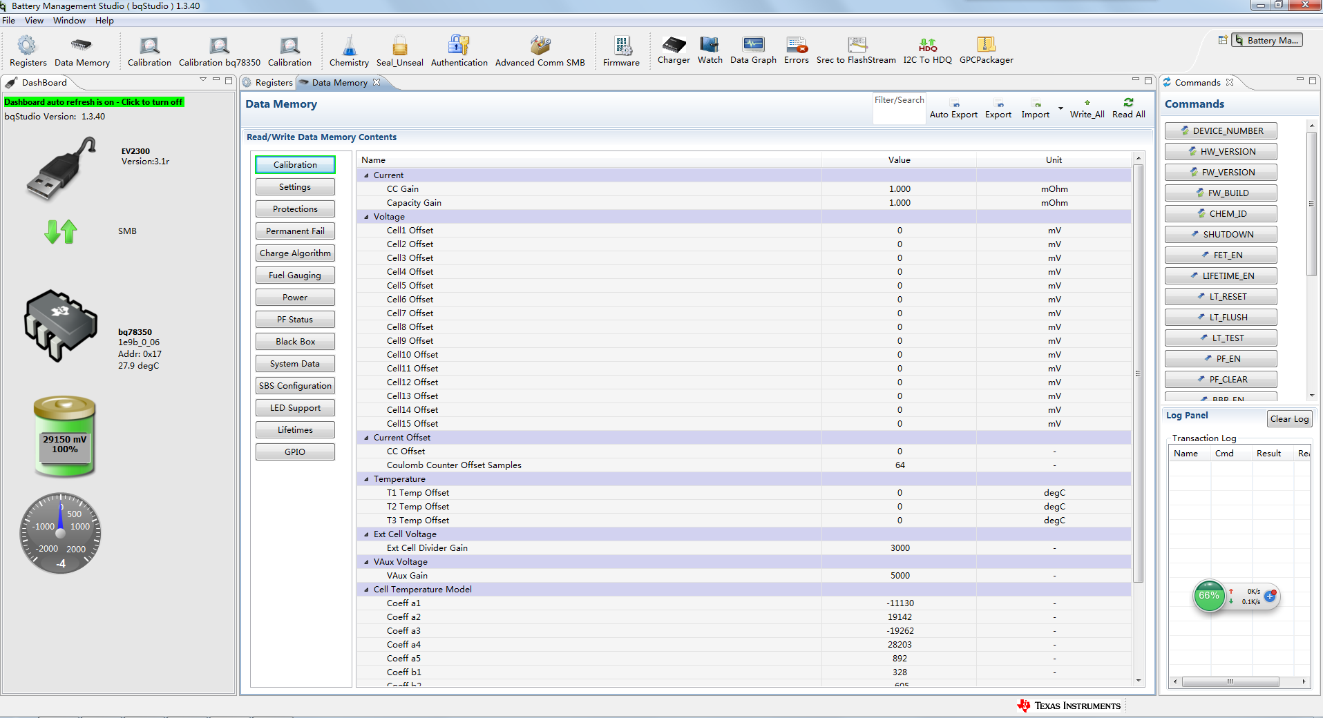Collapse the Temperature tree section
Viewport: 1323px width, 718px height.
coord(367,479)
